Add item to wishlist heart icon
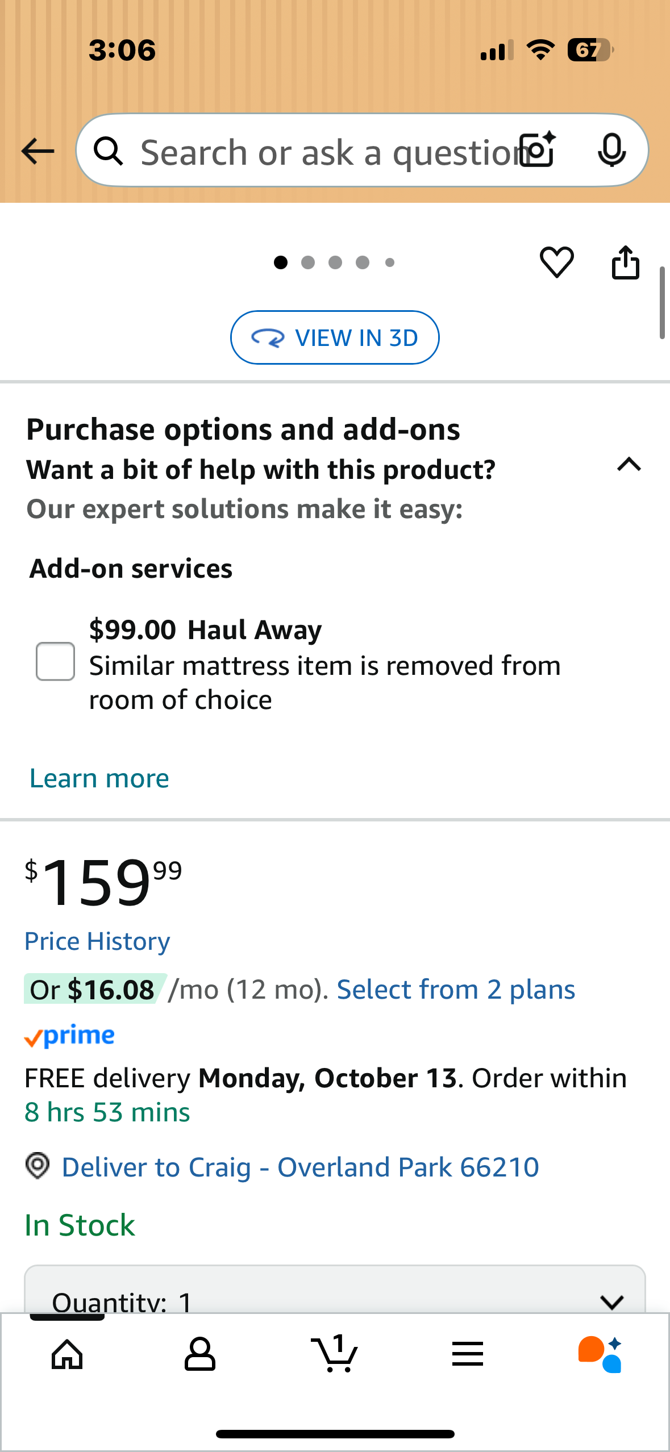This screenshot has height=1452, width=670. pos(556,262)
